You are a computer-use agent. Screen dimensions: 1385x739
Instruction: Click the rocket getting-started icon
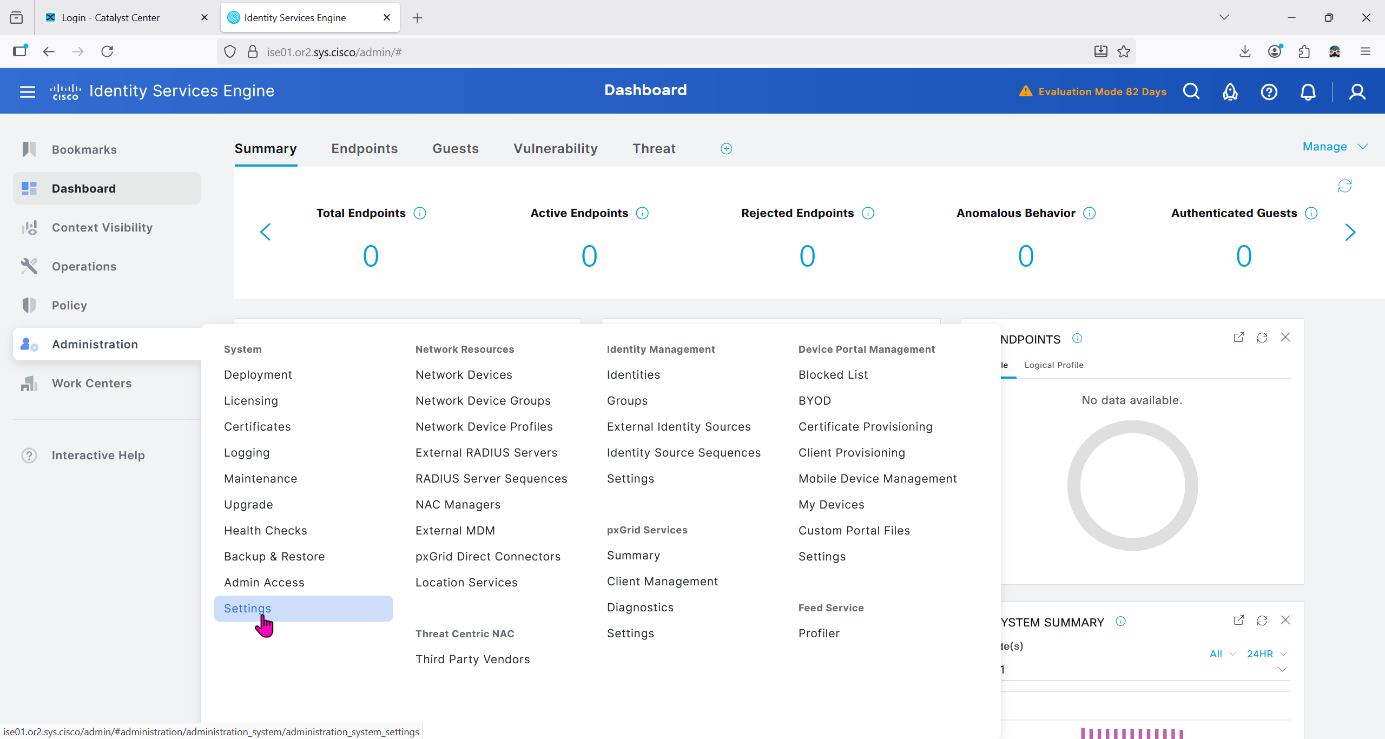click(x=1230, y=92)
